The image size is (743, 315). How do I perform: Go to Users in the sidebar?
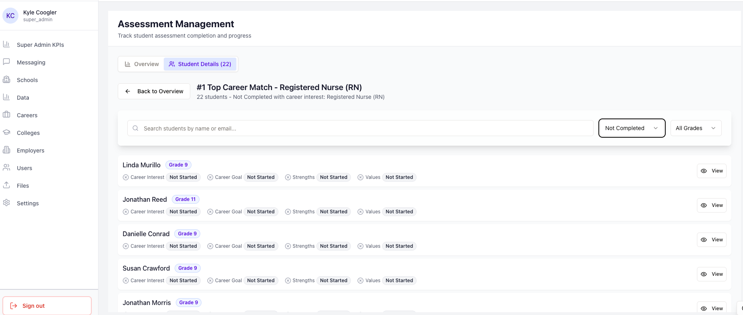coord(24,168)
